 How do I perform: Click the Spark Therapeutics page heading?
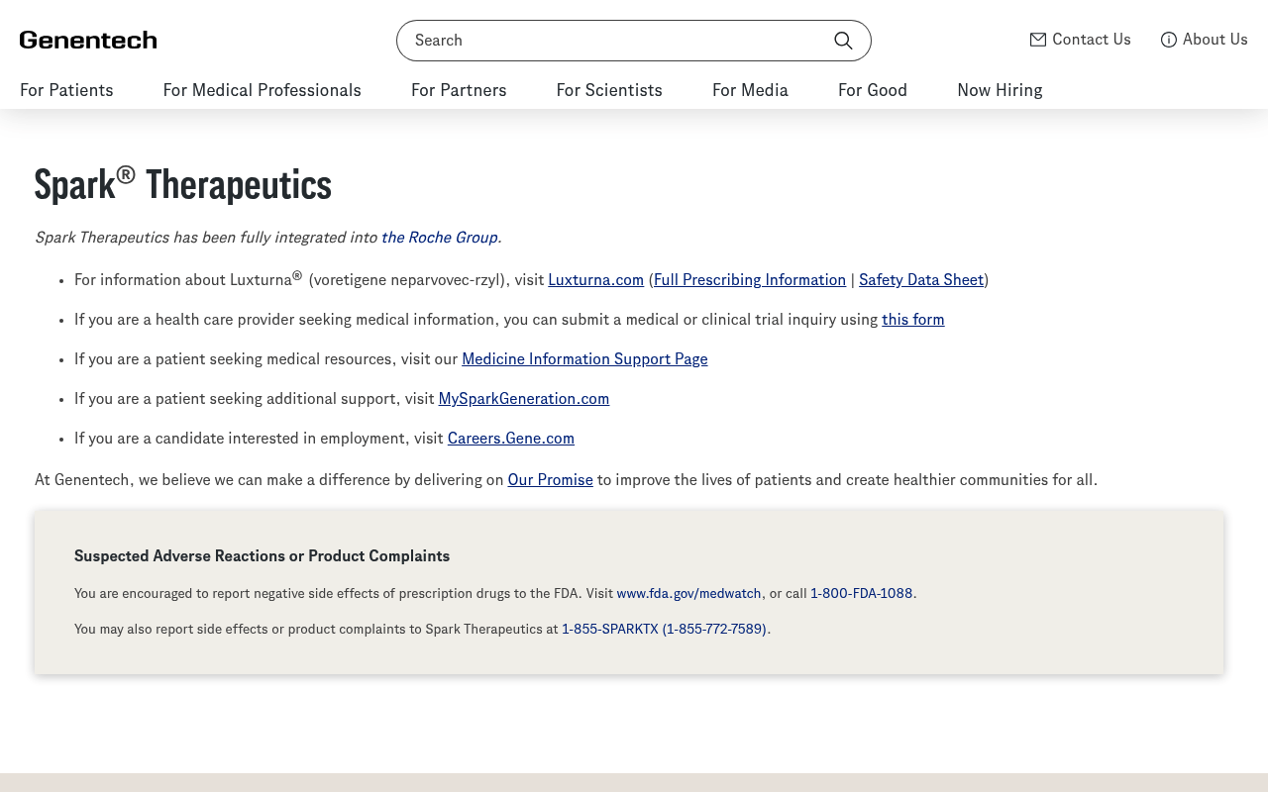click(x=183, y=184)
